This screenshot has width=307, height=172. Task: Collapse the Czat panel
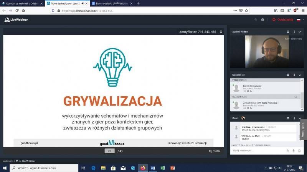tap(300, 118)
